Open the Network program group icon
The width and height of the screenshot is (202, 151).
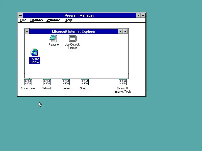tap(47, 82)
